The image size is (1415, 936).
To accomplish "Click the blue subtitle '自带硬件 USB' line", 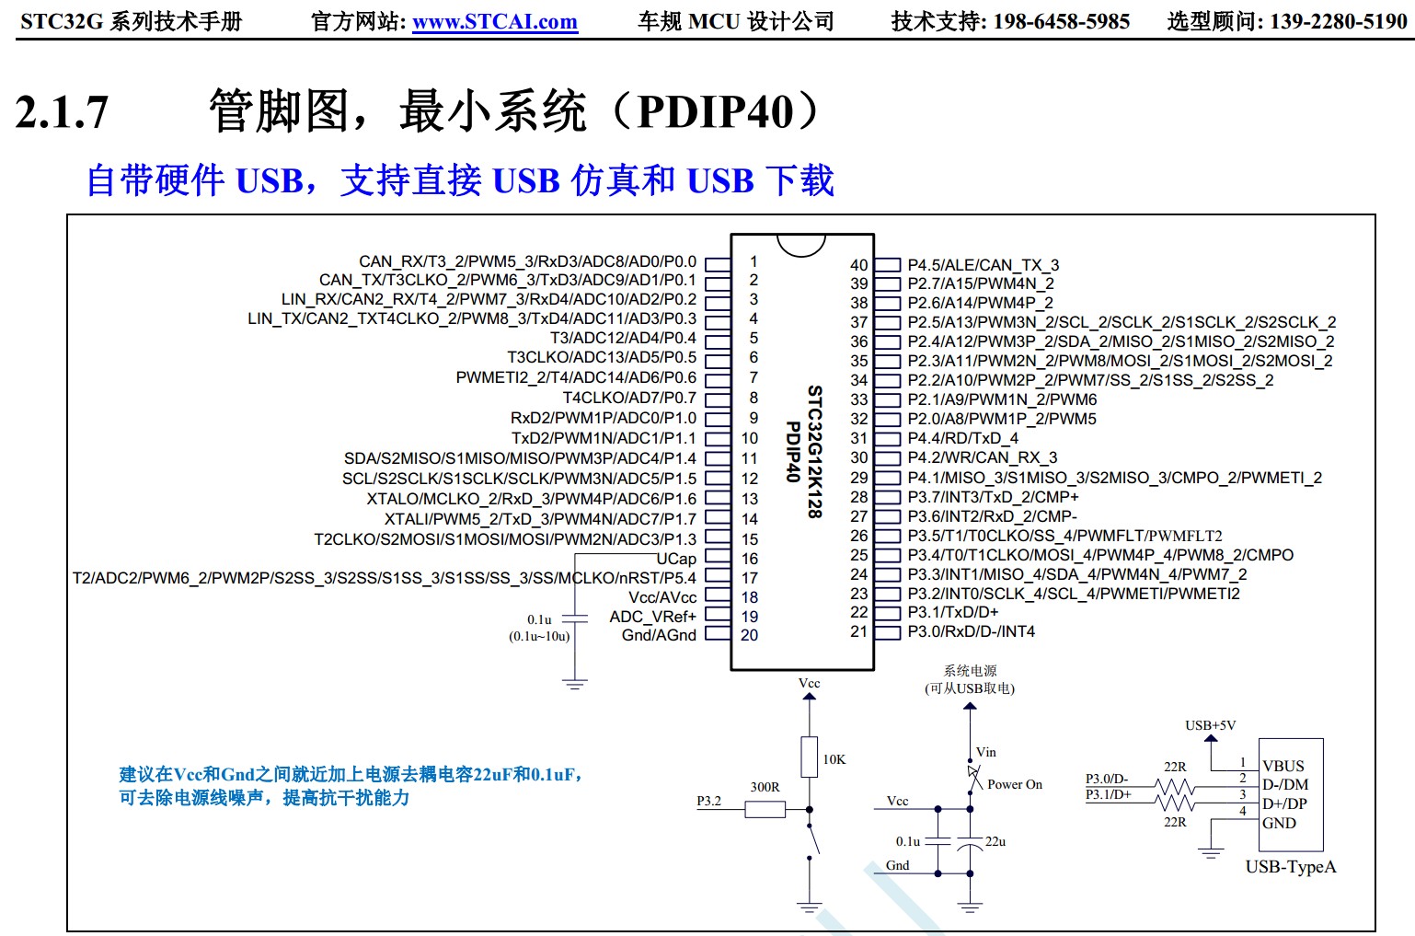I will coord(460,180).
